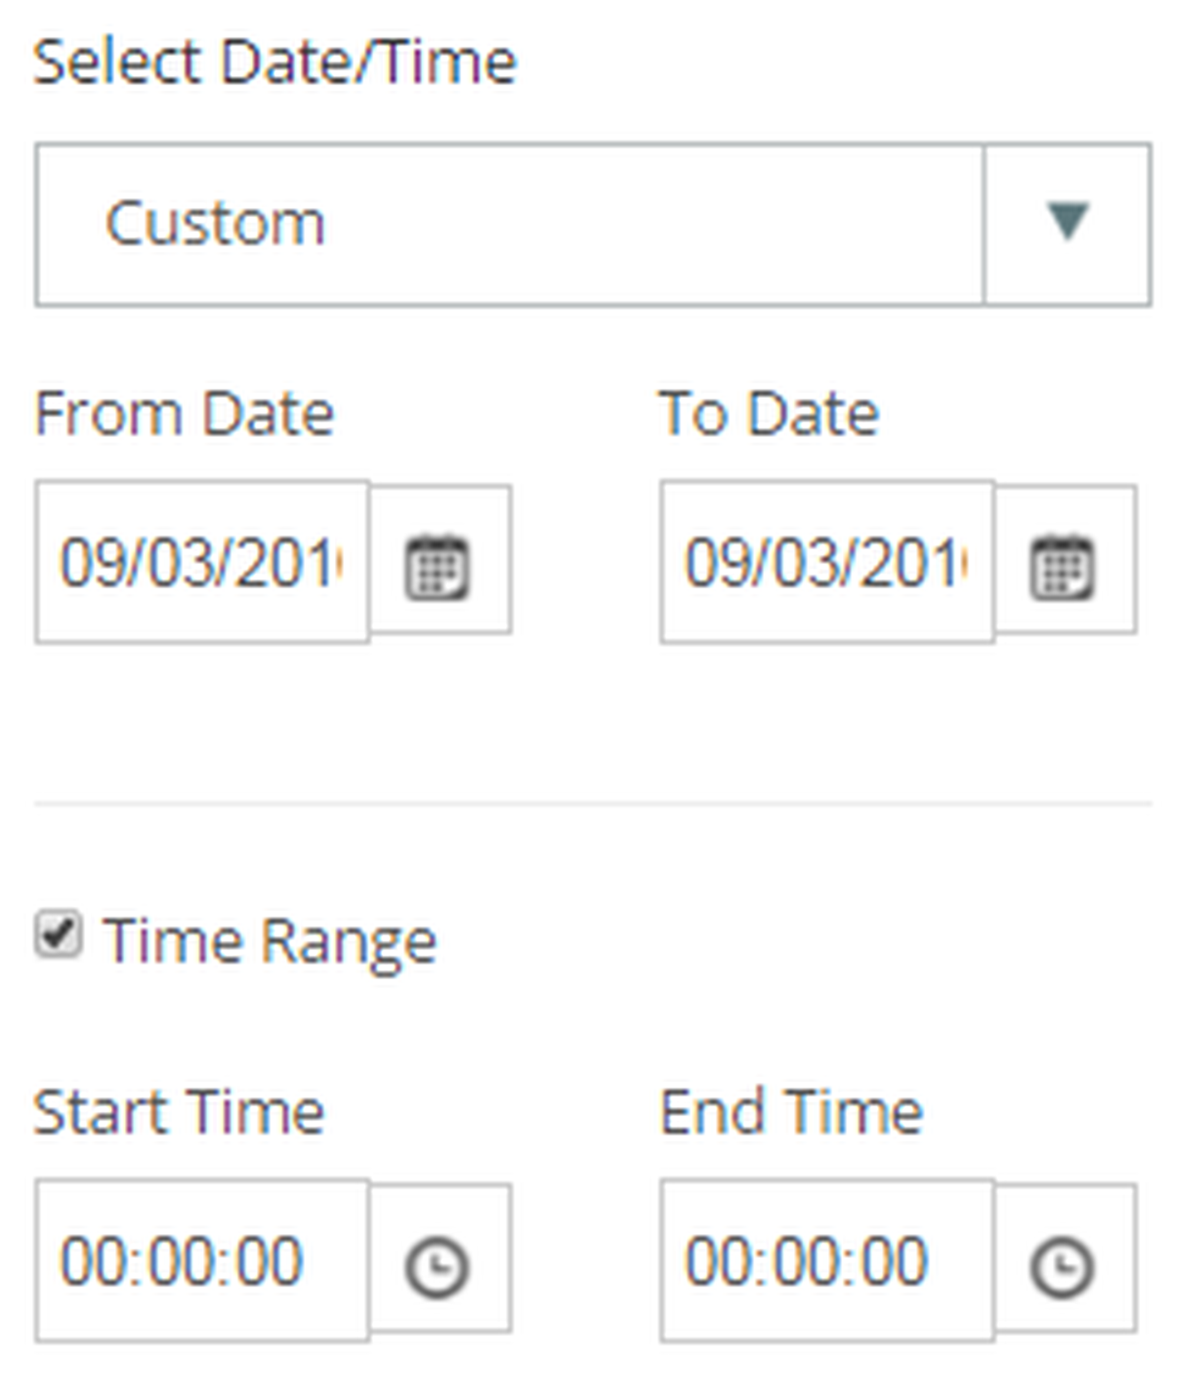This screenshot has width=1177, height=1373.
Task: Click into the End Time field
Action: pos(827,1260)
